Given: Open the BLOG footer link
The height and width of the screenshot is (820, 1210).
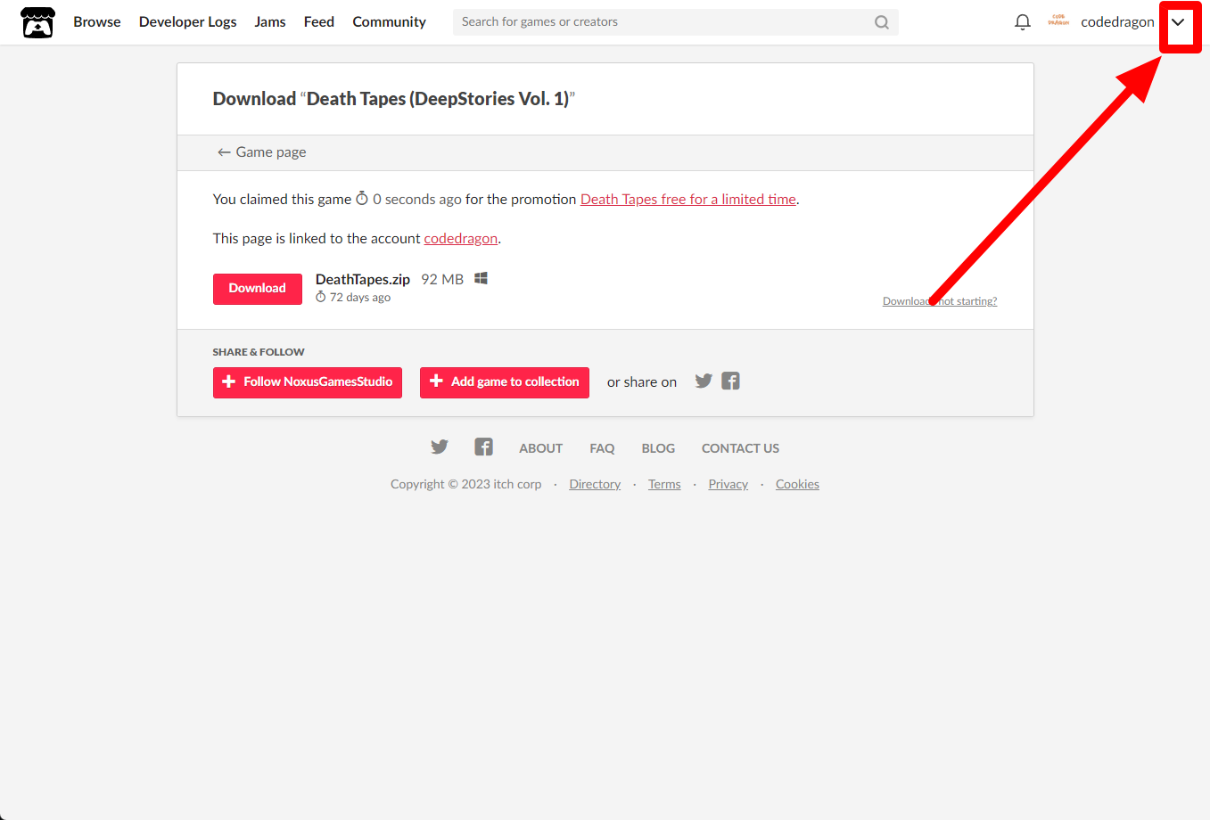Looking at the screenshot, I should click(x=658, y=448).
